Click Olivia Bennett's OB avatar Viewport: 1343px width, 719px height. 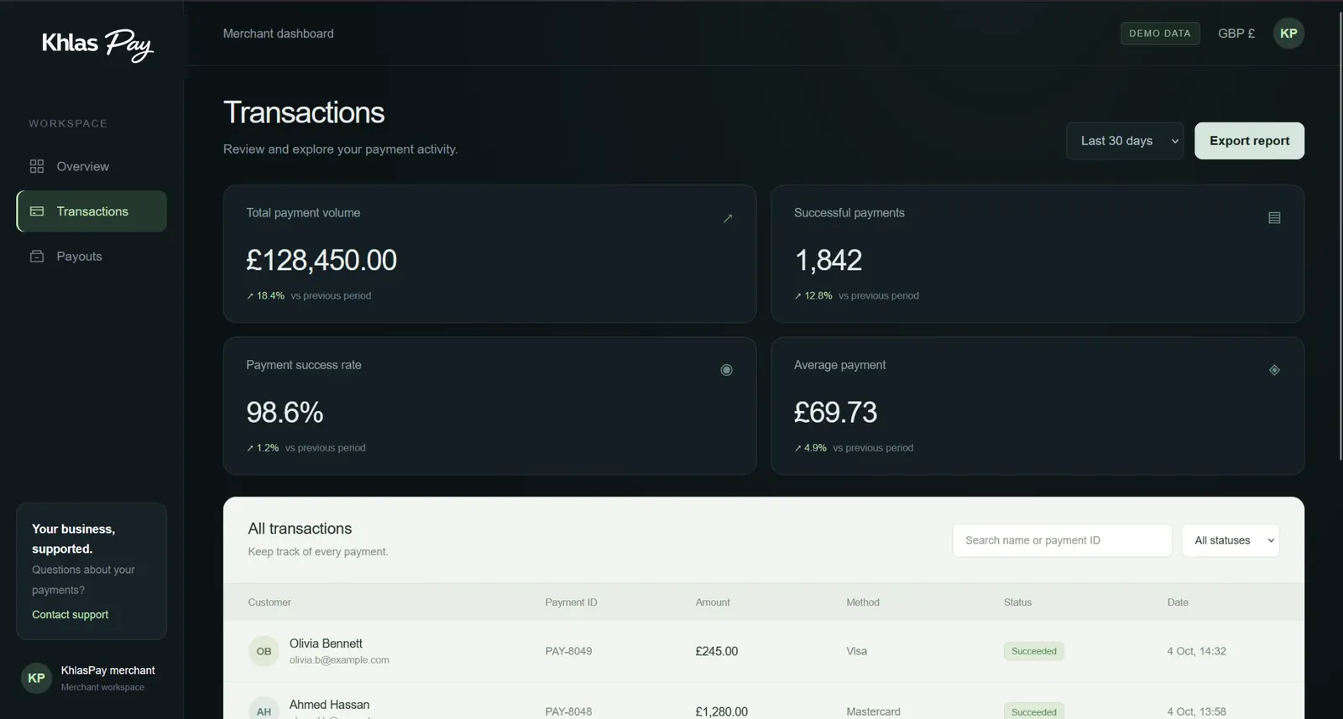click(x=264, y=651)
